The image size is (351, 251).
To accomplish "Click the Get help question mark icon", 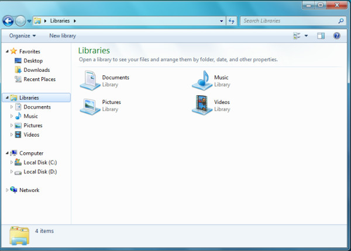I will click(337, 36).
